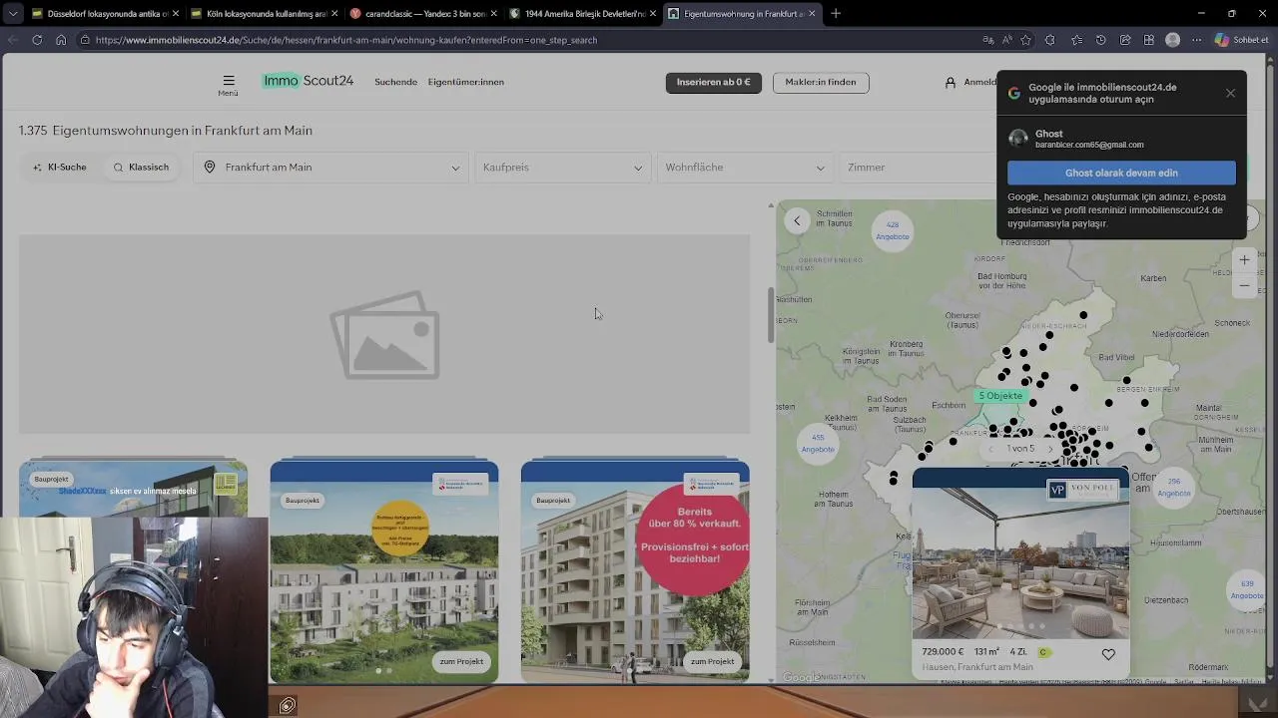Collapse map with left arrow button
Image resolution: width=1278 pixels, height=718 pixels.
[x=797, y=220]
